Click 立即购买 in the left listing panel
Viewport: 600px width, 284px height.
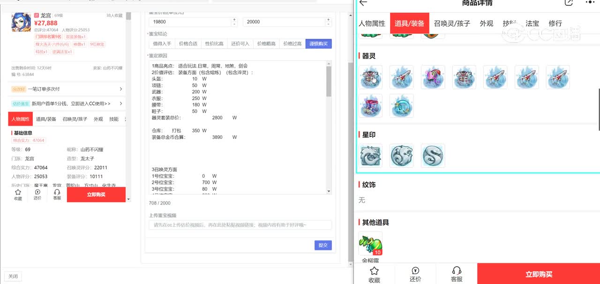click(96, 195)
